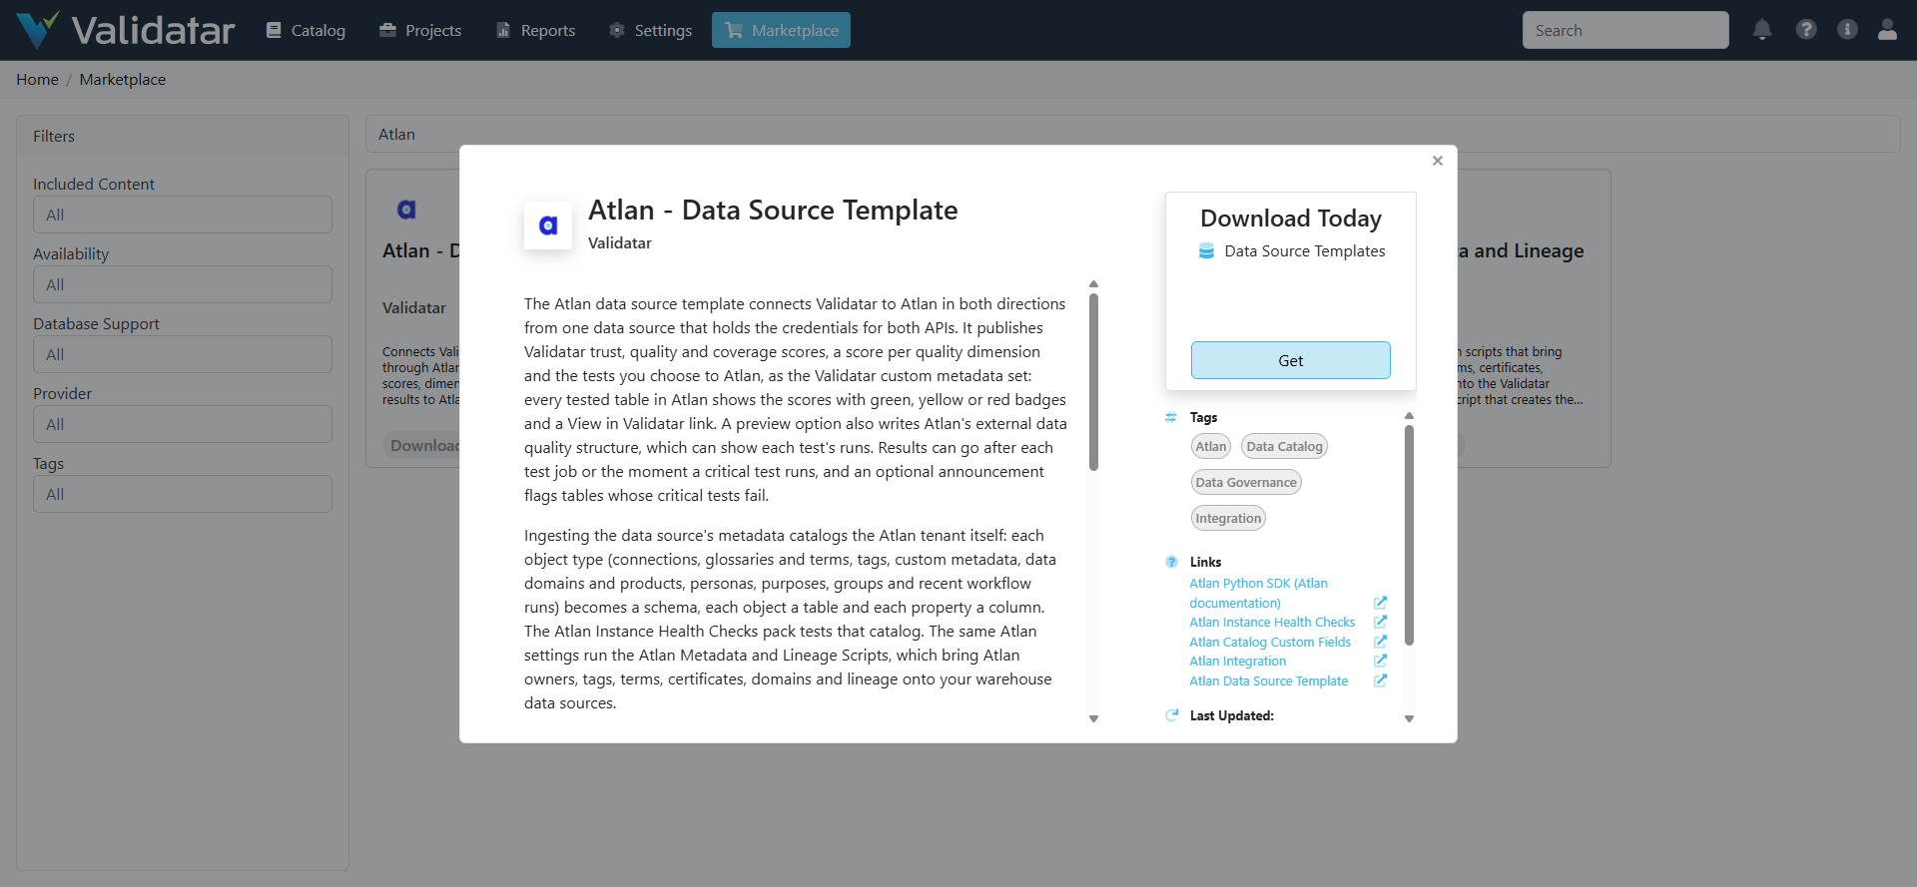Screen dimensions: 1917x887
Task: Open external icon beside Atlan Python SDK link
Action: click(x=1380, y=603)
